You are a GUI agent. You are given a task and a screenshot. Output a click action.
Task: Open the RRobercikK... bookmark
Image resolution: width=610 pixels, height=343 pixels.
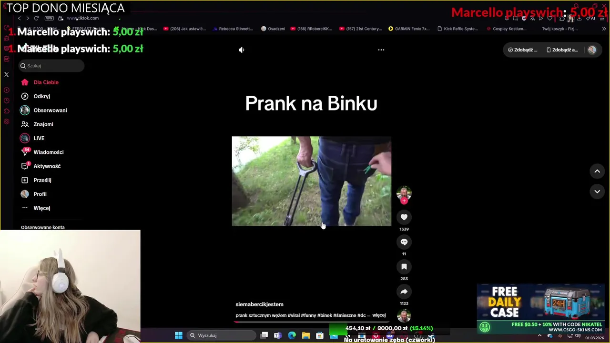pyautogui.click(x=311, y=29)
